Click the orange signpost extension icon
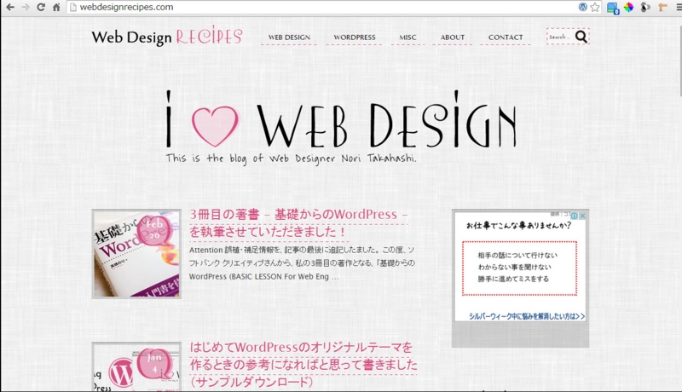 (x=663, y=7)
